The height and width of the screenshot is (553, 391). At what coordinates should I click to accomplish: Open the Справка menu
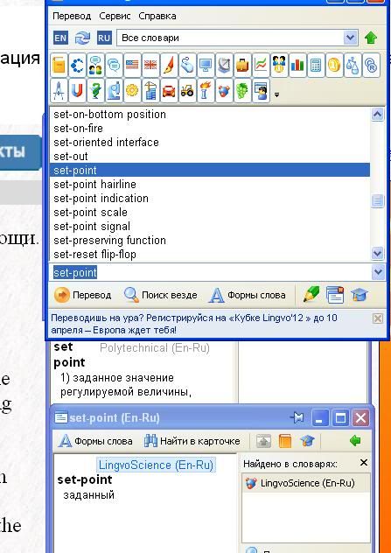[x=157, y=17]
